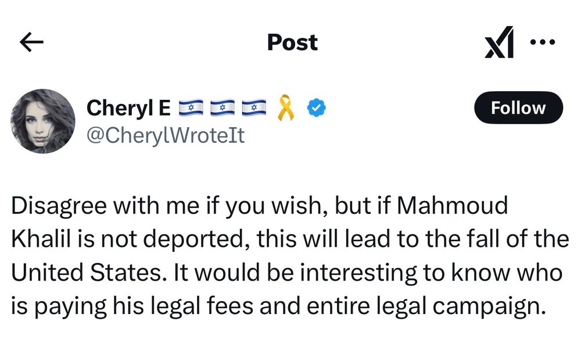Open the @CherylWroteIt profile link

tap(167, 135)
